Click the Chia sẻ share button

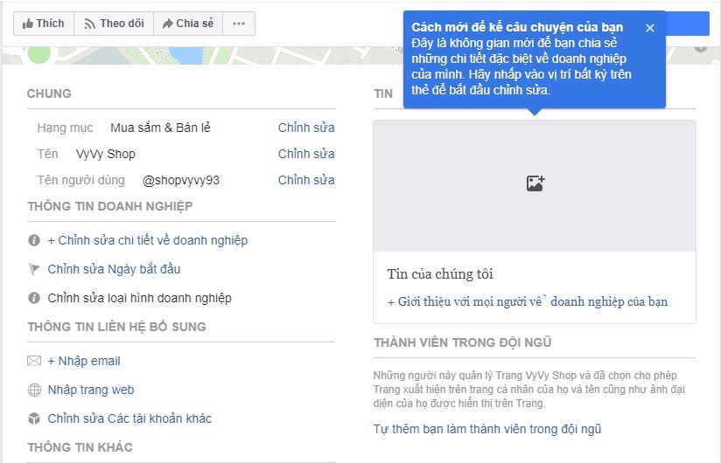[188, 24]
